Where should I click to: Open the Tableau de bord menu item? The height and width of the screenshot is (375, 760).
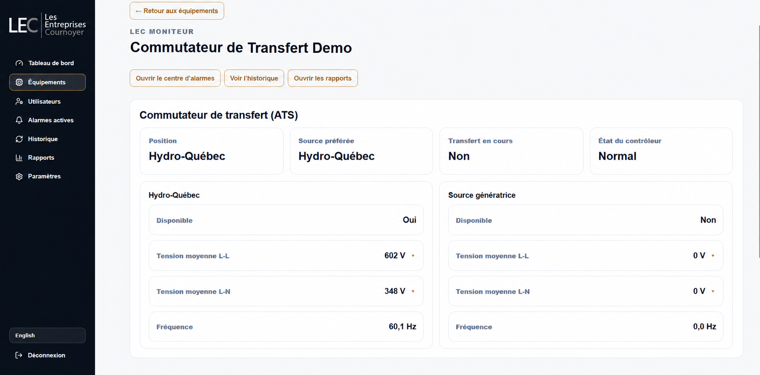(47, 63)
